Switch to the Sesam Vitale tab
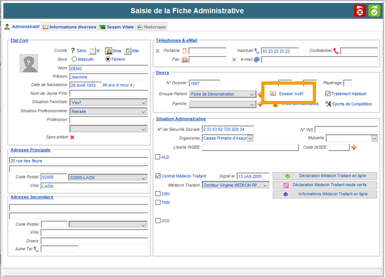385x278 pixels. point(116,27)
